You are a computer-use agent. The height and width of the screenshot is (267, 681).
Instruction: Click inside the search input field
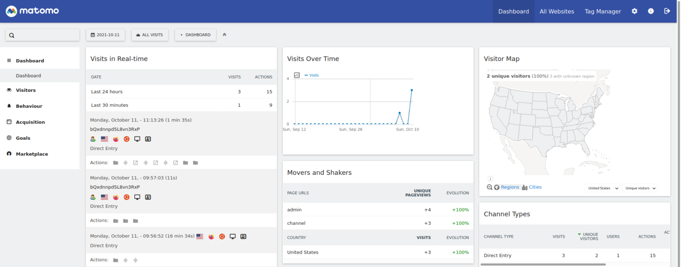click(42, 35)
